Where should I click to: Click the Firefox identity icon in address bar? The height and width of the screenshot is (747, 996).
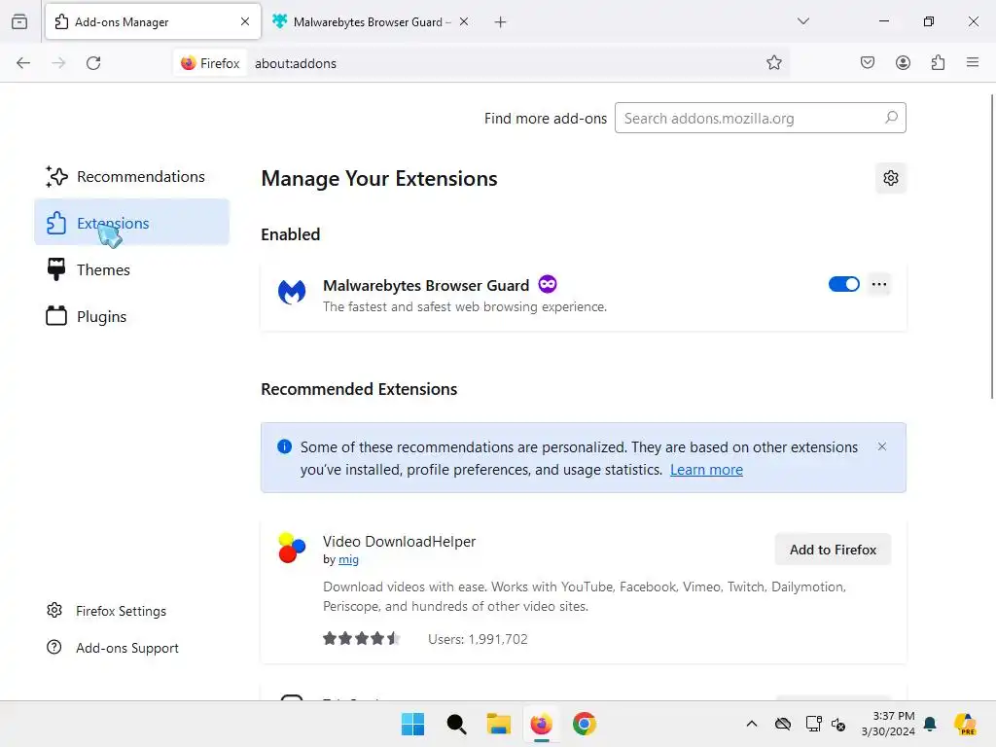[210, 63]
